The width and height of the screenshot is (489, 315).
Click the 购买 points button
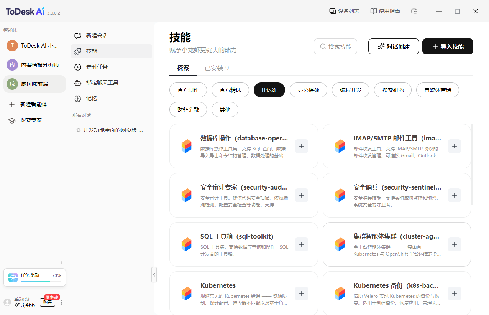coord(48,302)
